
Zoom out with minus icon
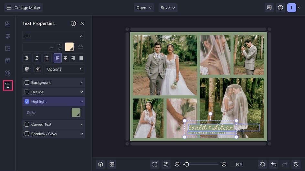177,165
